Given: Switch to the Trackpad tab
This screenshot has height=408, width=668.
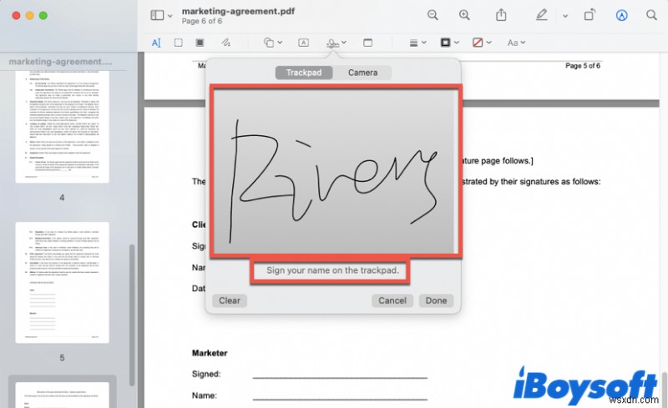Looking at the screenshot, I should point(304,73).
